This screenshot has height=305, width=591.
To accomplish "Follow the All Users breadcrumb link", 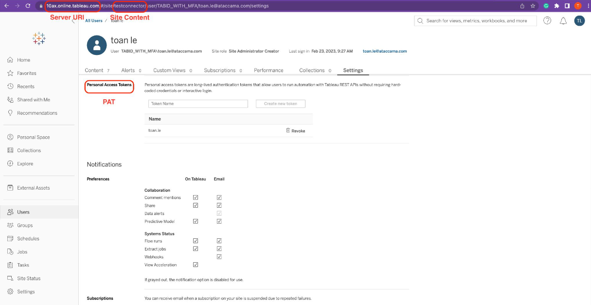I will point(94,21).
